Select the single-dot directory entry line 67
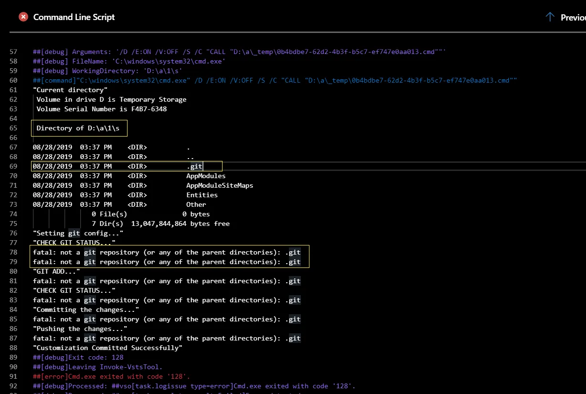This screenshot has width=586, height=394. 111,147
